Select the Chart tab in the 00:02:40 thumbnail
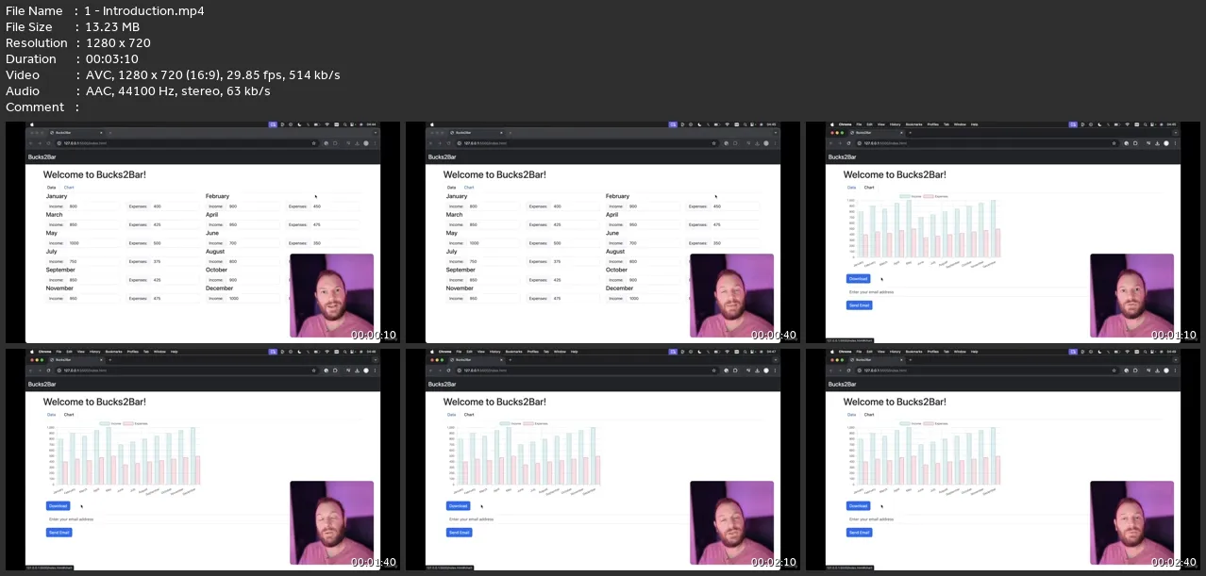 click(869, 415)
